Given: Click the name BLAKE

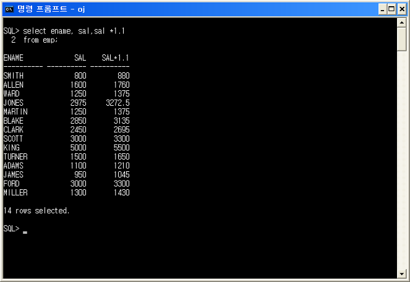Looking at the screenshot, I should click(x=14, y=121).
